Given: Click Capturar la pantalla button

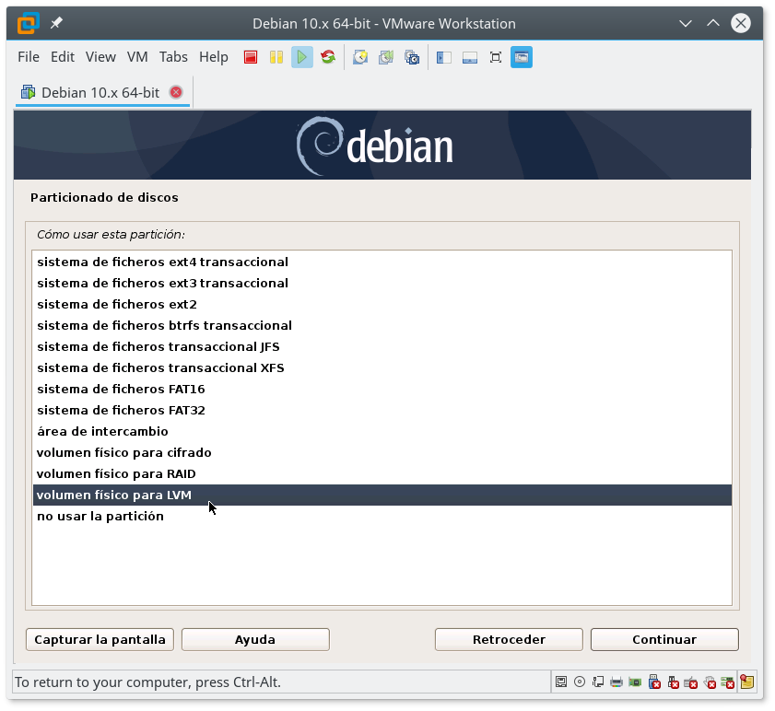Looking at the screenshot, I should [x=100, y=640].
